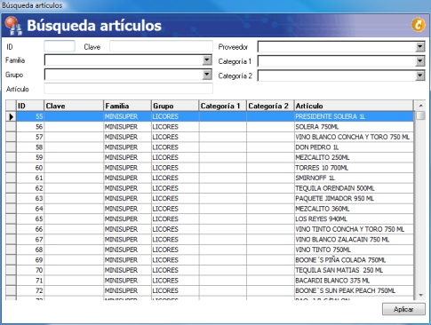Sort by the Familia column header
The width and height of the screenshot is (431, 325).
click(127, 106)
